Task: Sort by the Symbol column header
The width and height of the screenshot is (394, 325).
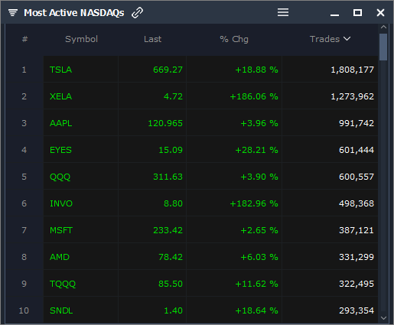Action: point(81,39)
